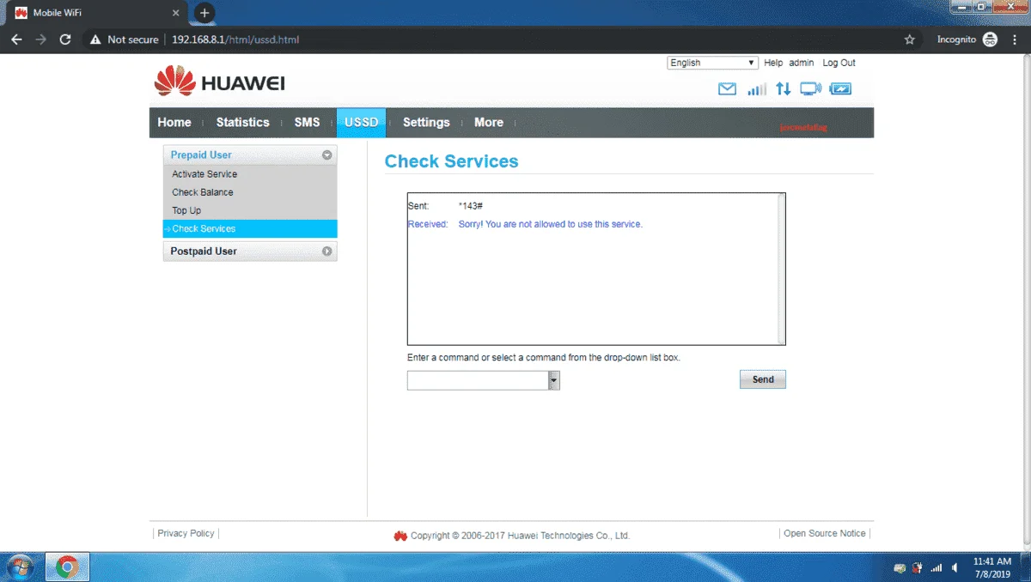The image size is (1031, 582).
Task: Close the Mobile WiFi tab
Action: pos(176,13)
